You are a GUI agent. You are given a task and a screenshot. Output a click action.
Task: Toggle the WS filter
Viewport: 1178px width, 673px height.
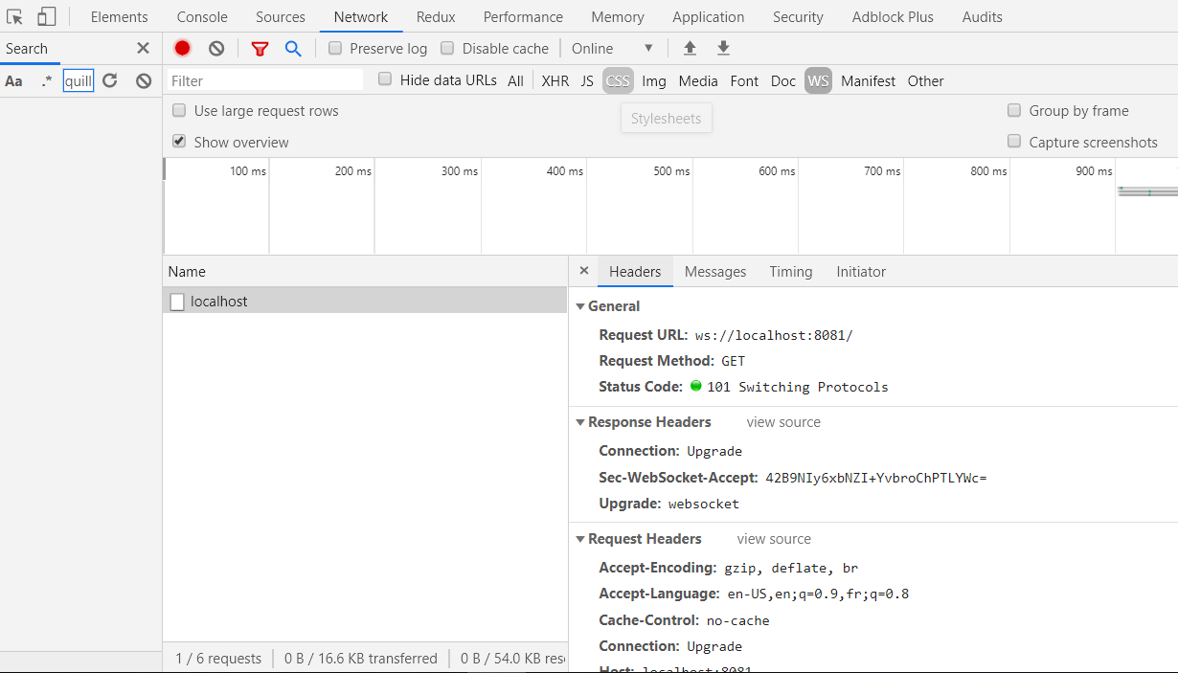pos(818,81)
